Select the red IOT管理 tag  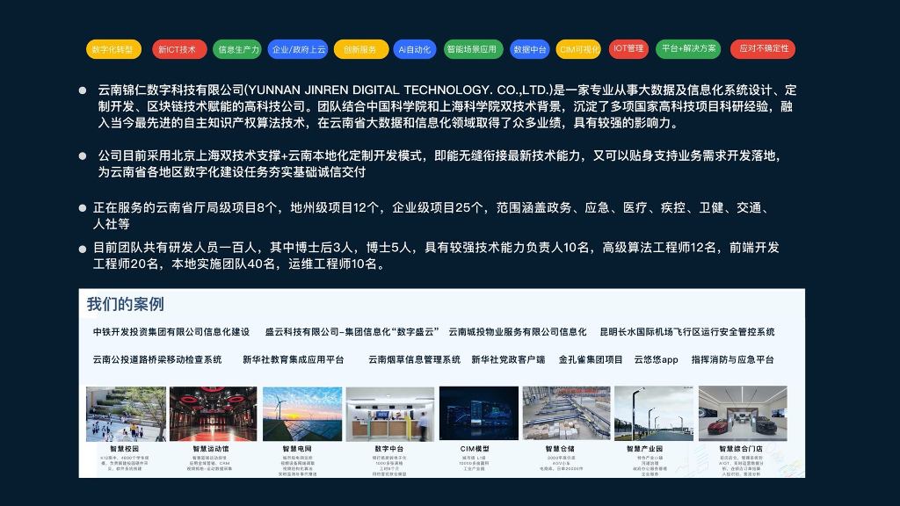628,49
